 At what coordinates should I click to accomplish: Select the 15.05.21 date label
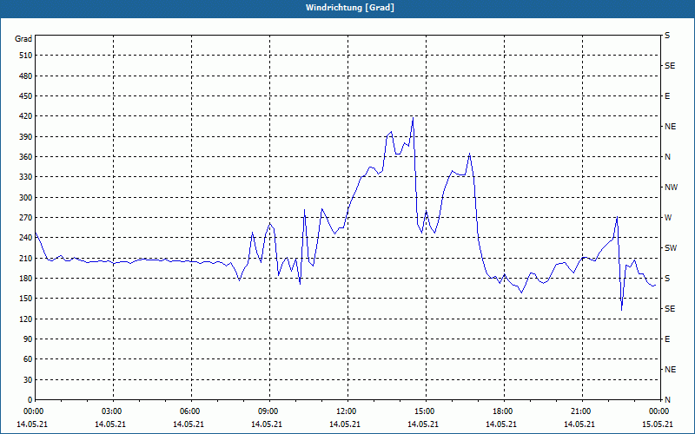(658, 424)
